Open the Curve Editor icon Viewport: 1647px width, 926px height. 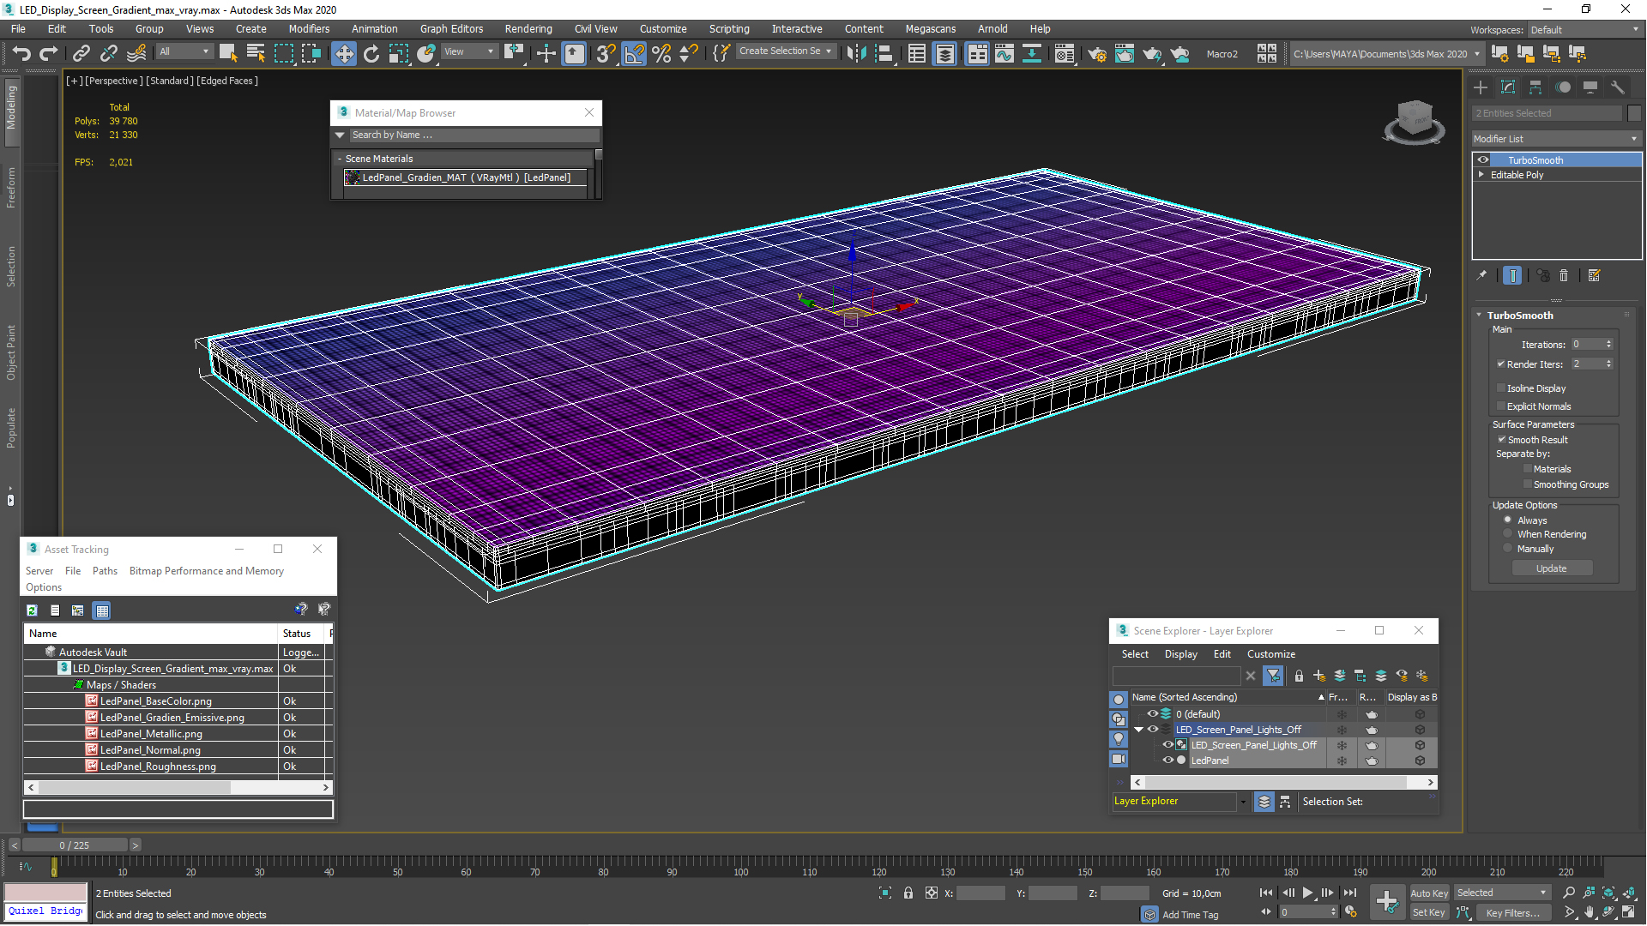pos(1004,54)
